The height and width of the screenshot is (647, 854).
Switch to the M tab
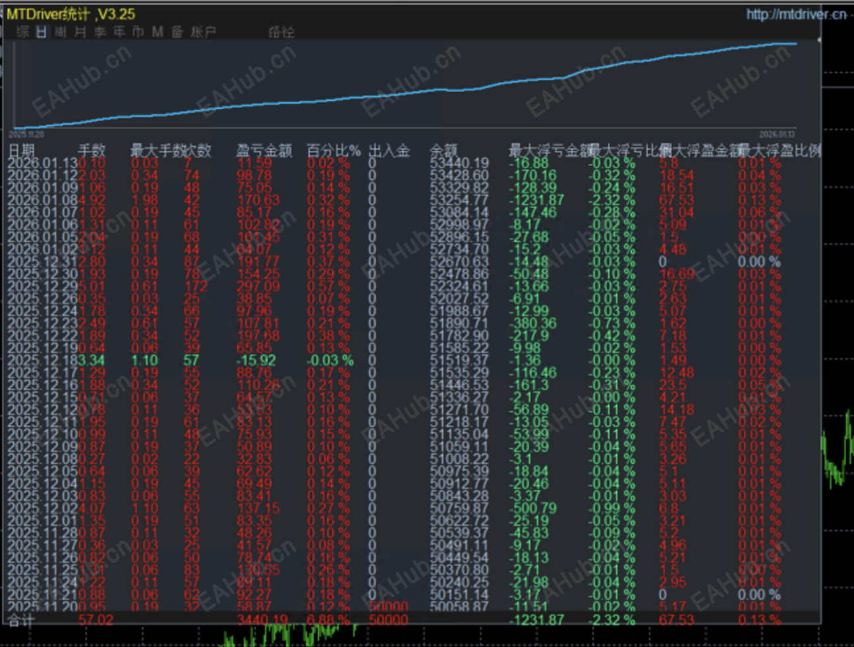[157, 32]
